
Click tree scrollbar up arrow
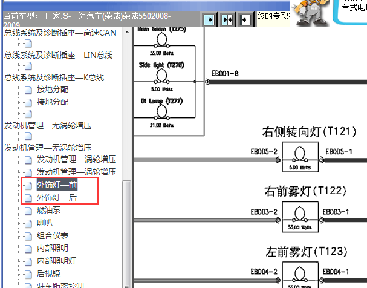point(127,32)
